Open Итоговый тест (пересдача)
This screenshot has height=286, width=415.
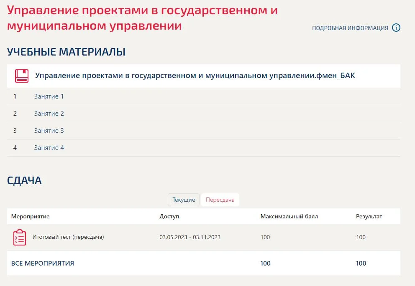[x=68, y=237]
